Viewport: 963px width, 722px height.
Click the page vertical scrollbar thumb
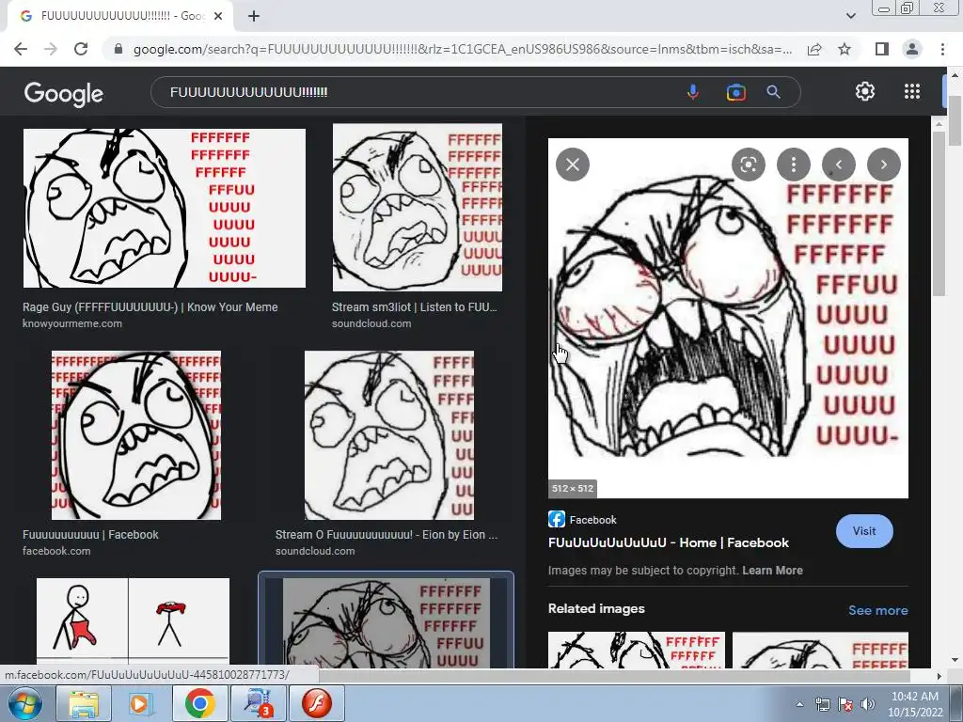tap(955, 119)
